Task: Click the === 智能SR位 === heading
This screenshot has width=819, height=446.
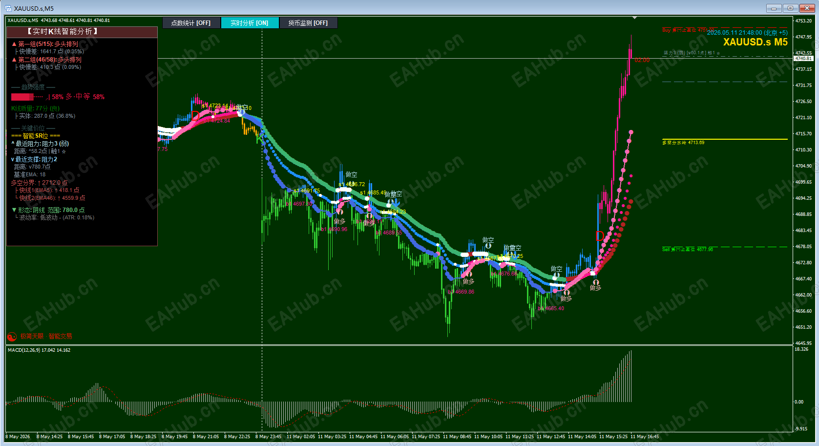Action: point(36,136)
